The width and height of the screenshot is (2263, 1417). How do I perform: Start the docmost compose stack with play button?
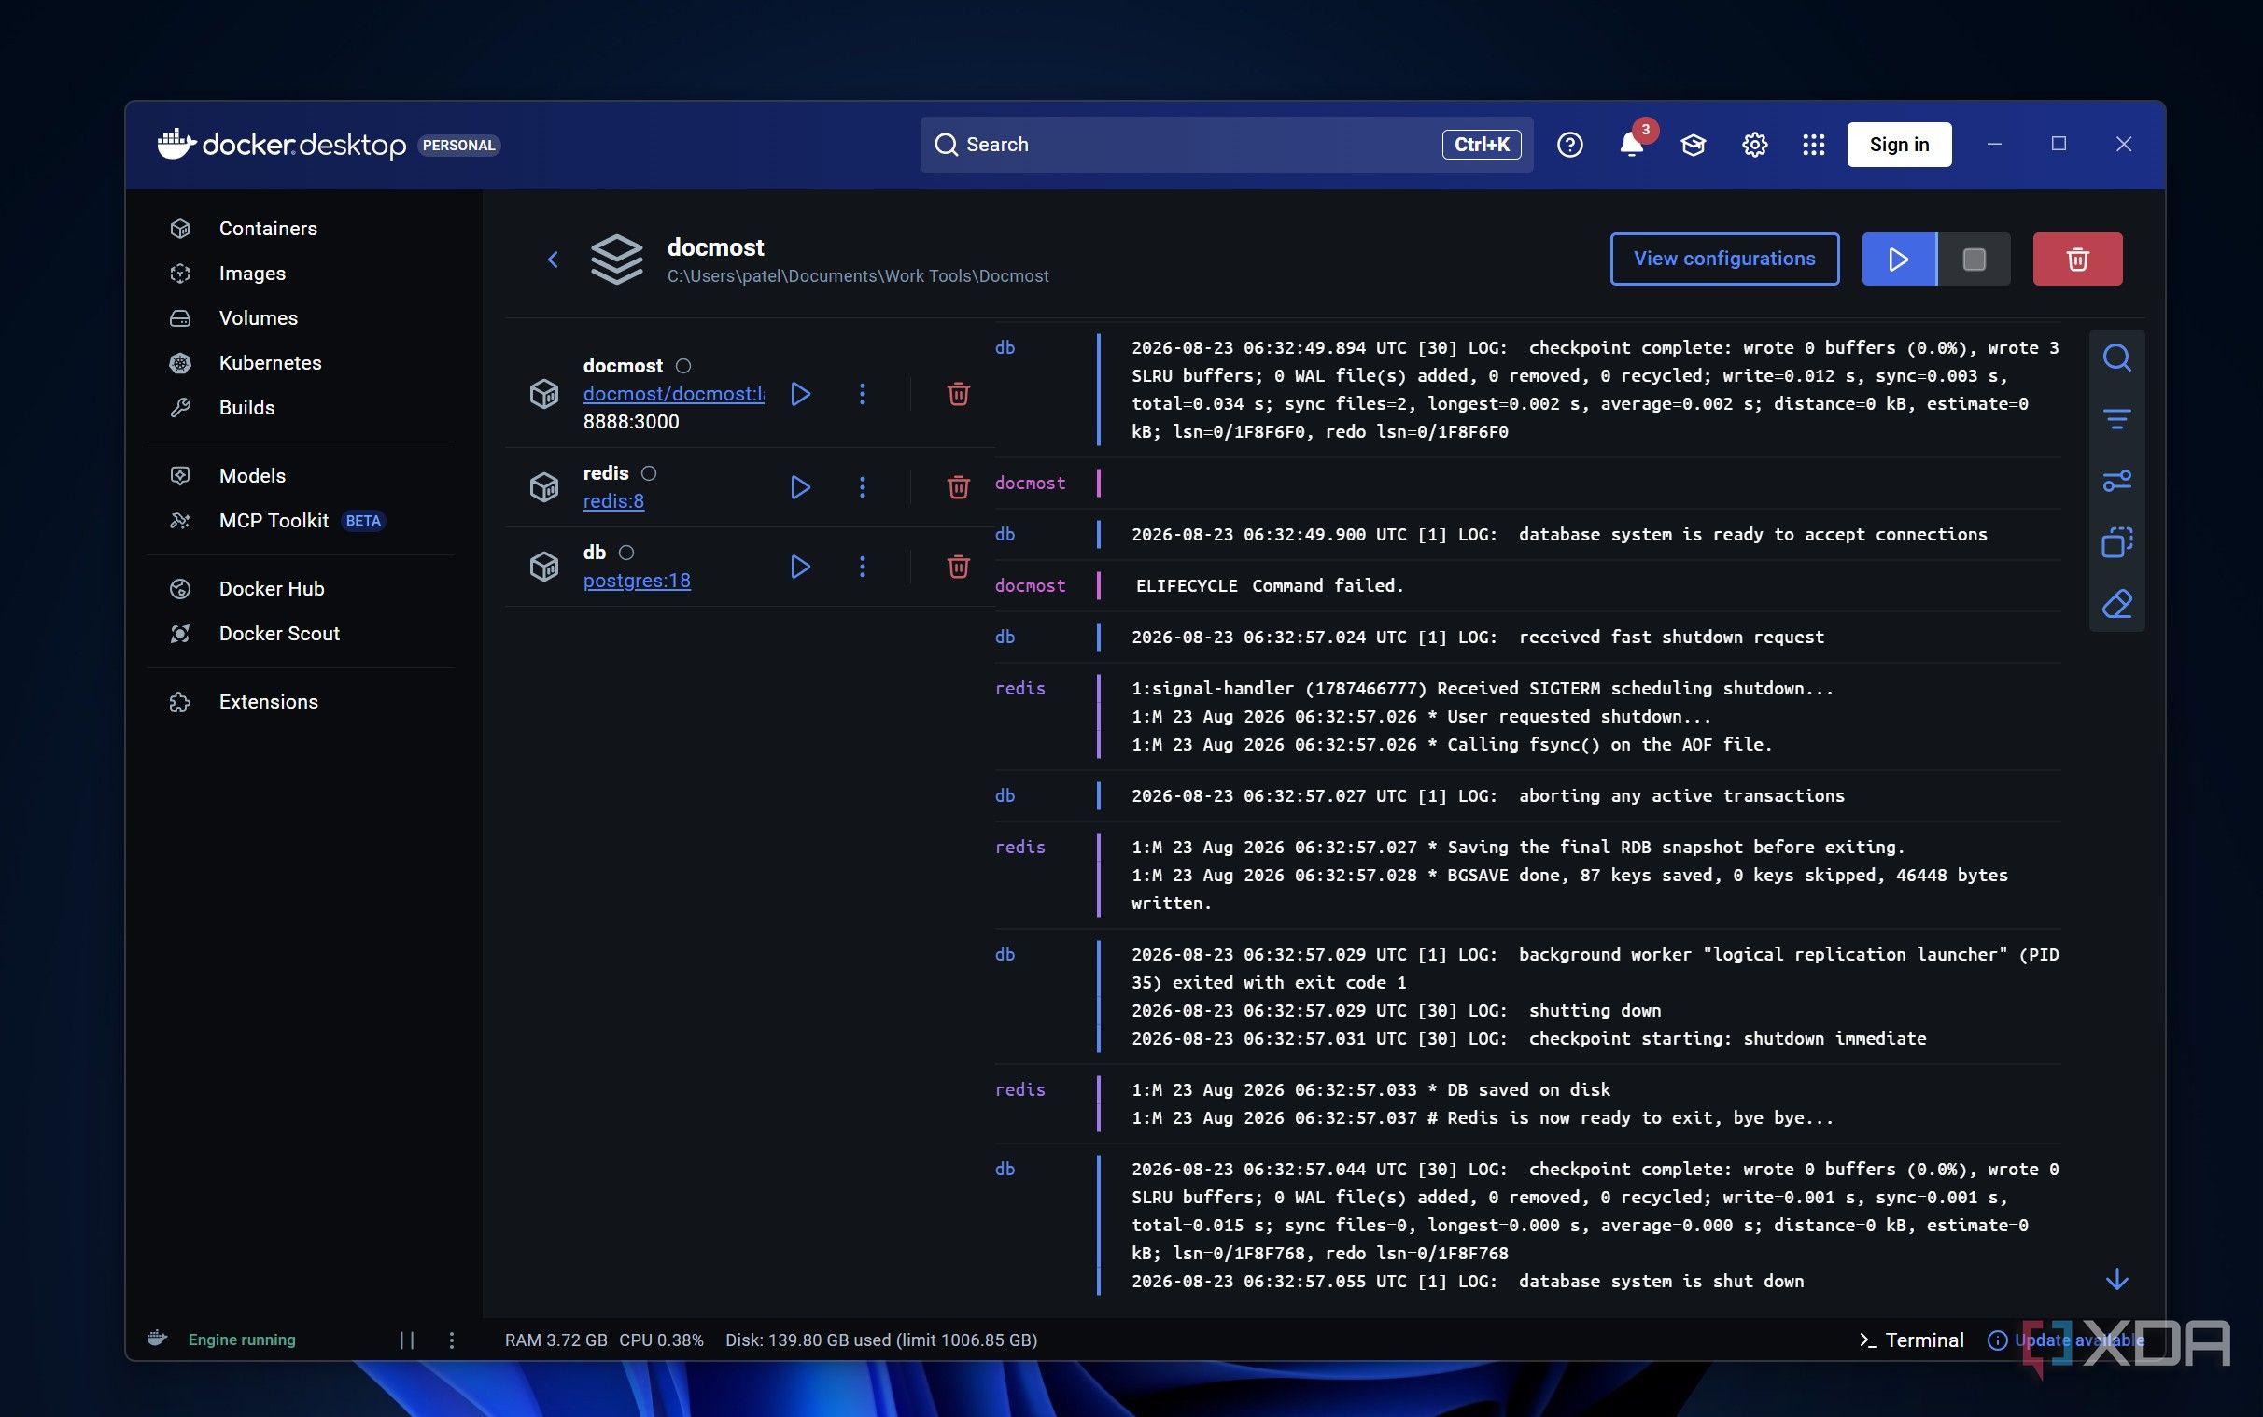point(1899,260)
